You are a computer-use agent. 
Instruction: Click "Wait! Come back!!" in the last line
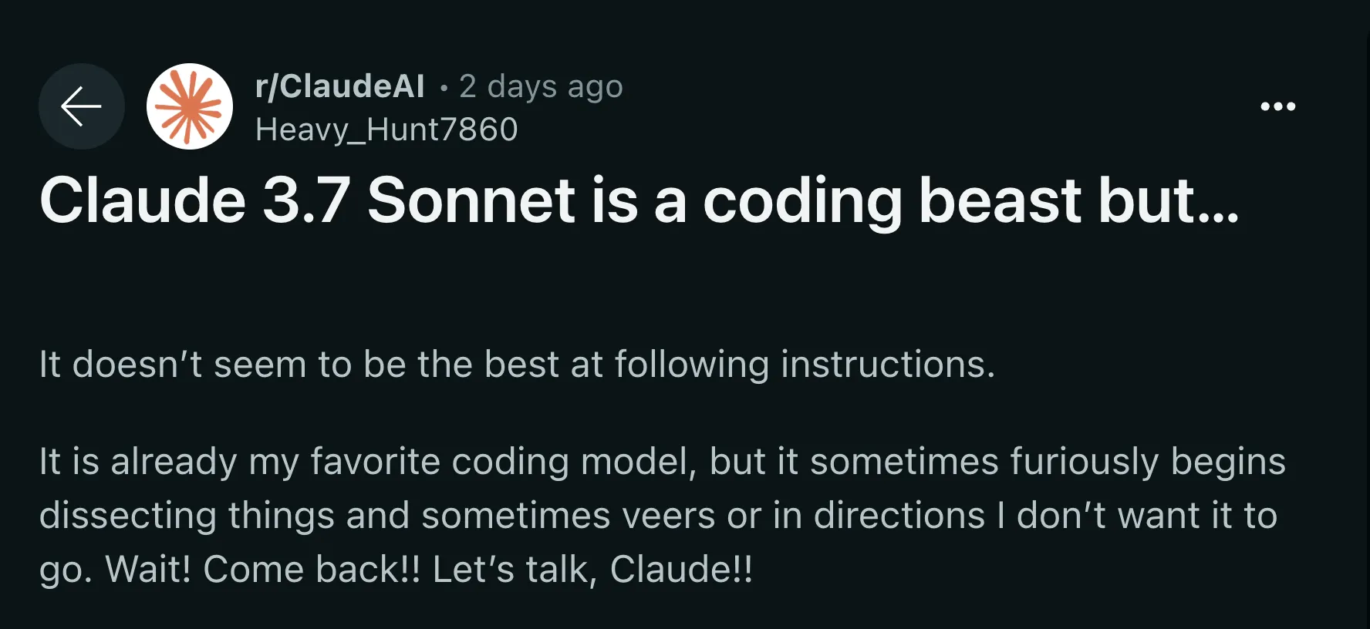point(263,570)
